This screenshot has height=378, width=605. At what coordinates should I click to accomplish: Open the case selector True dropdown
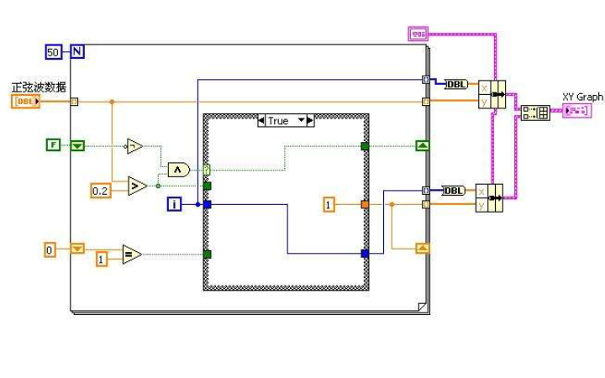[285, 121]
